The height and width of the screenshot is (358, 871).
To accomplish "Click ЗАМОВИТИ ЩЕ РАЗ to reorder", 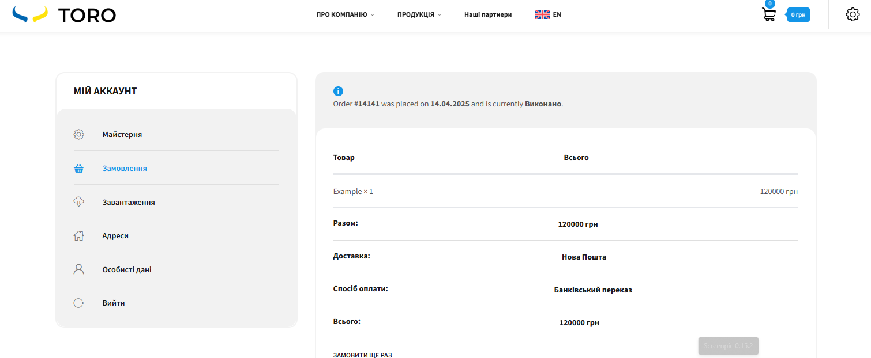I will coord(362,355).
